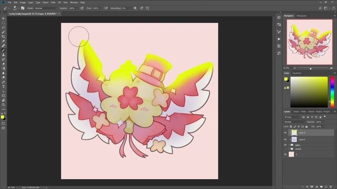The height and width of the screenshot is (189, 337).
Task: Toggle lock transparent pixels
Action: point(291,127)
